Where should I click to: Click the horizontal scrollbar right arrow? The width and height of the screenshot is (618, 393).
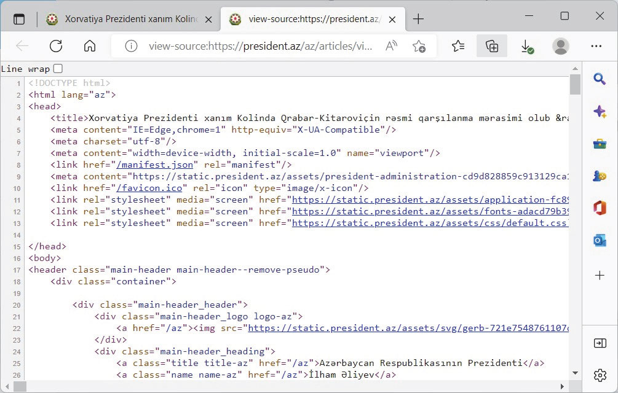[x=562, y=386]
